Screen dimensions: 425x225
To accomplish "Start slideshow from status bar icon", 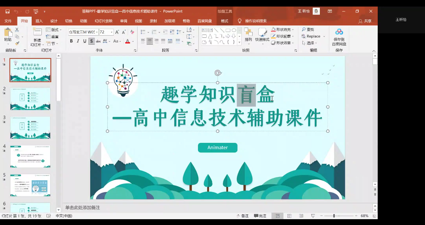I will click(x=313, y=216).
